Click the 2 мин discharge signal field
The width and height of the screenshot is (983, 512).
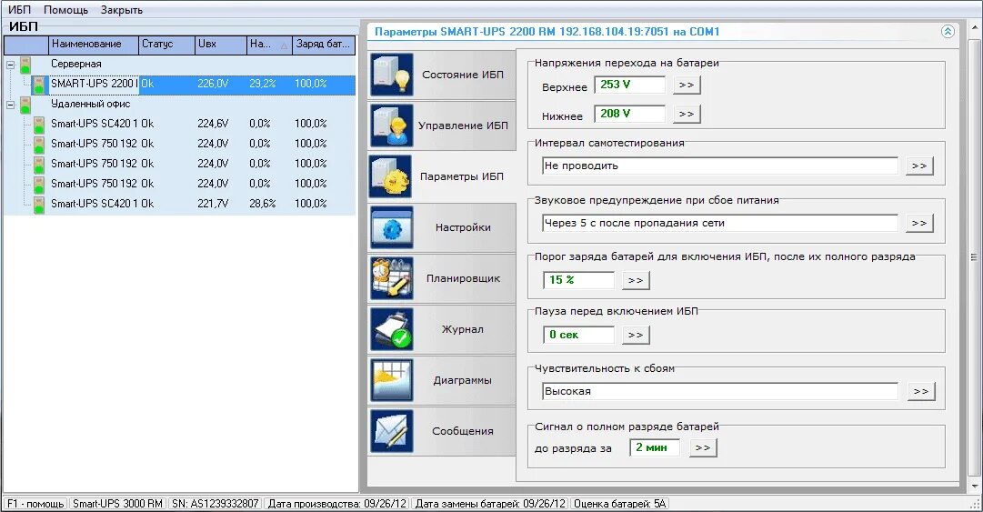tap(655, 447)
